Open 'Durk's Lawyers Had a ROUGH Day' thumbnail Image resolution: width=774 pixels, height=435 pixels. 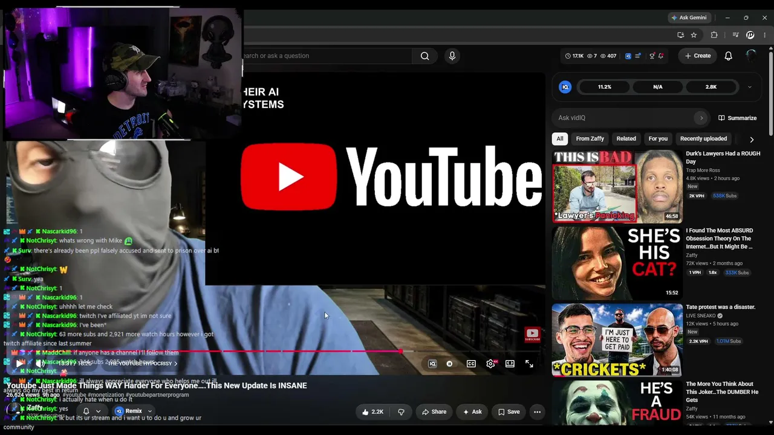[x=617, y=187]
